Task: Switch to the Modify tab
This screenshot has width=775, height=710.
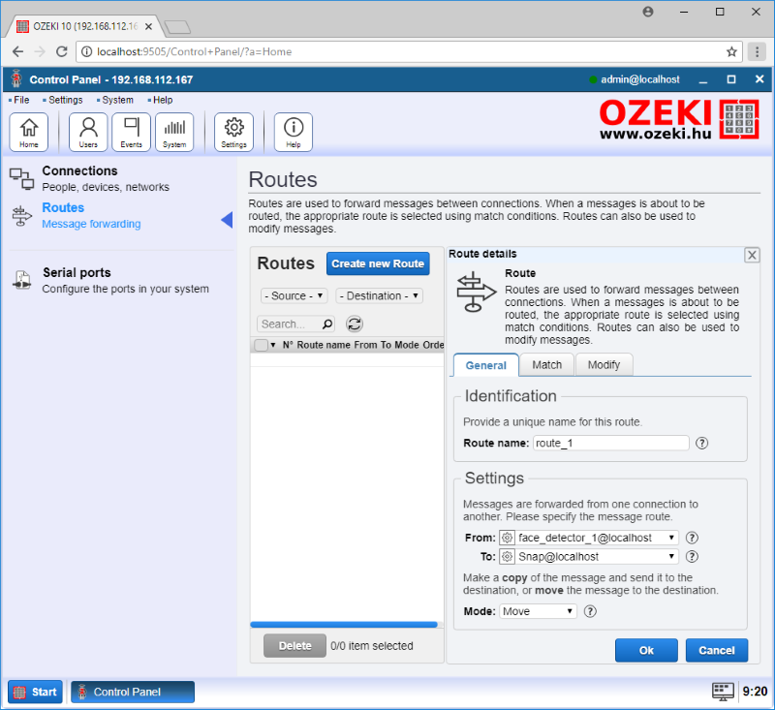Action: point(604,365)
